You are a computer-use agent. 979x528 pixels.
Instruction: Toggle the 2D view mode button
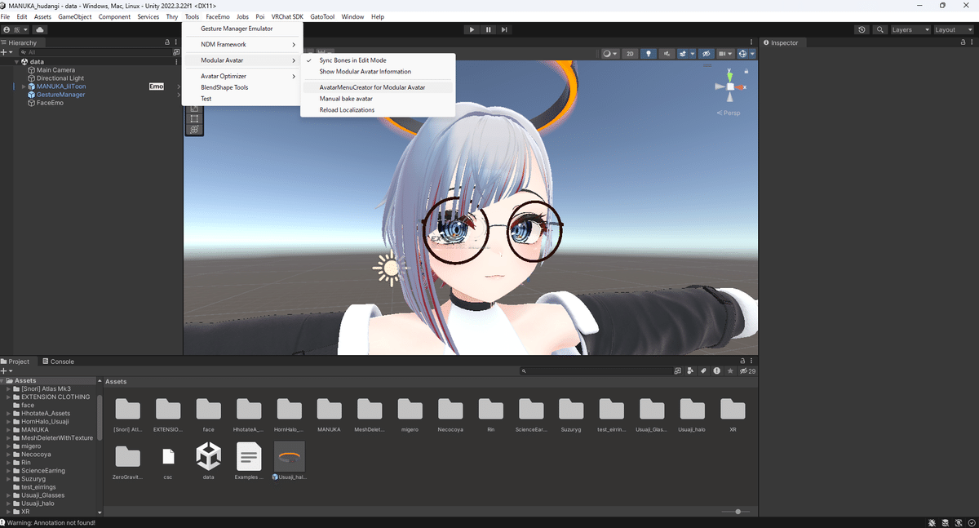630,54
